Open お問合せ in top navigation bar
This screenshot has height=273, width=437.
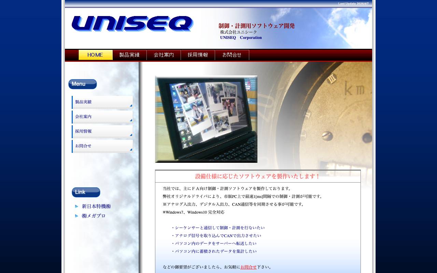tap(232, 55)
